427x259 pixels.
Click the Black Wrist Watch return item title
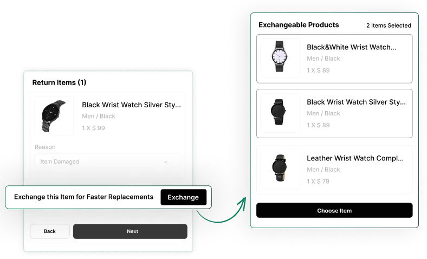[131, 105]
